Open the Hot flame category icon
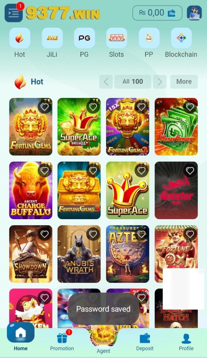207x358 pixels. click(x=20, y=38)
